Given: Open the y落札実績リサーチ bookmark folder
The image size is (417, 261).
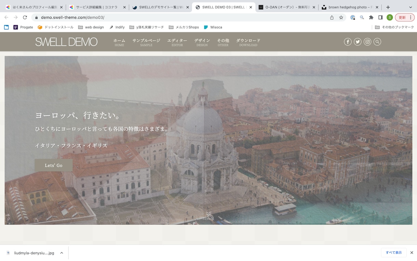Looking at the screenshot, I should pyautogui.click(x=147, y=27).
